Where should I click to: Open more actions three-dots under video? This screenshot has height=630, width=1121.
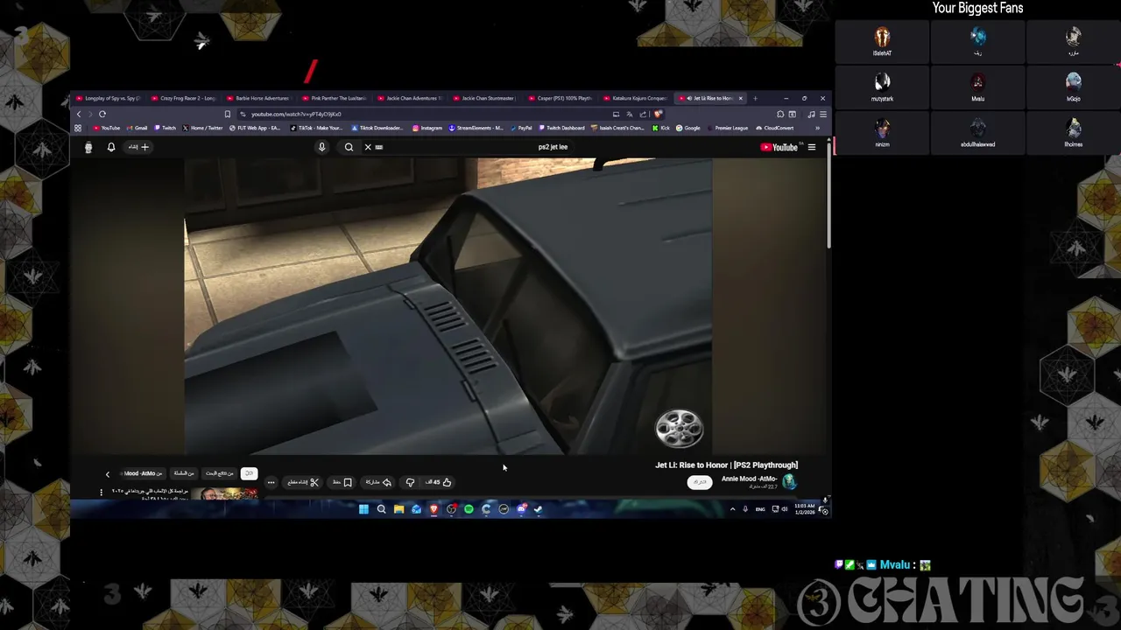point(271,482)
